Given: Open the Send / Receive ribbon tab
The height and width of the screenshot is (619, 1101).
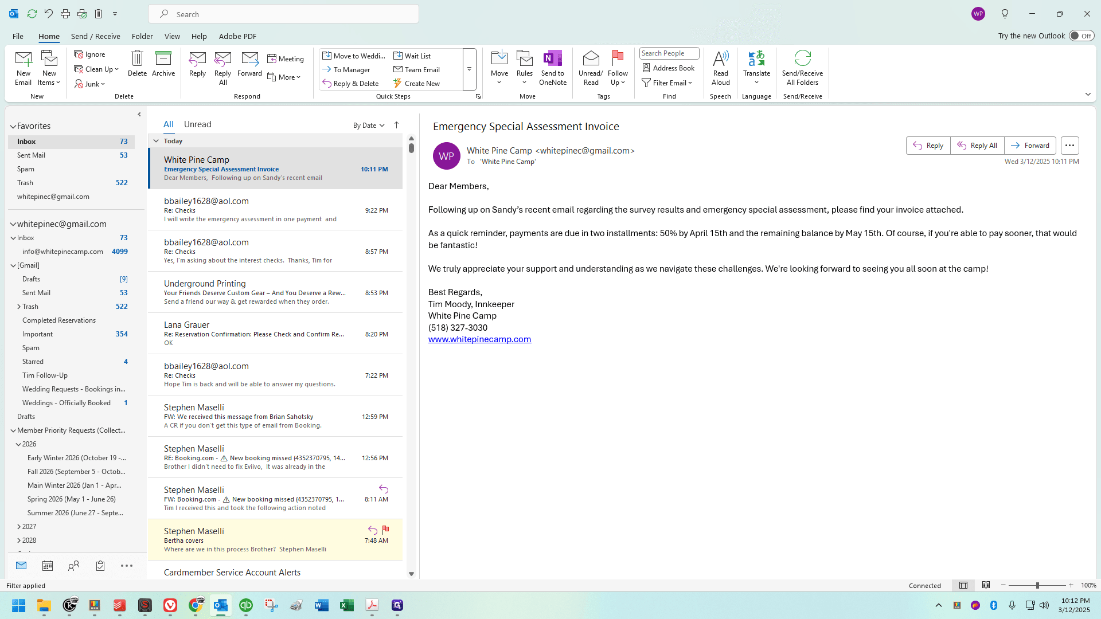Looking at the screenshot, I should (x=96, y=36).
